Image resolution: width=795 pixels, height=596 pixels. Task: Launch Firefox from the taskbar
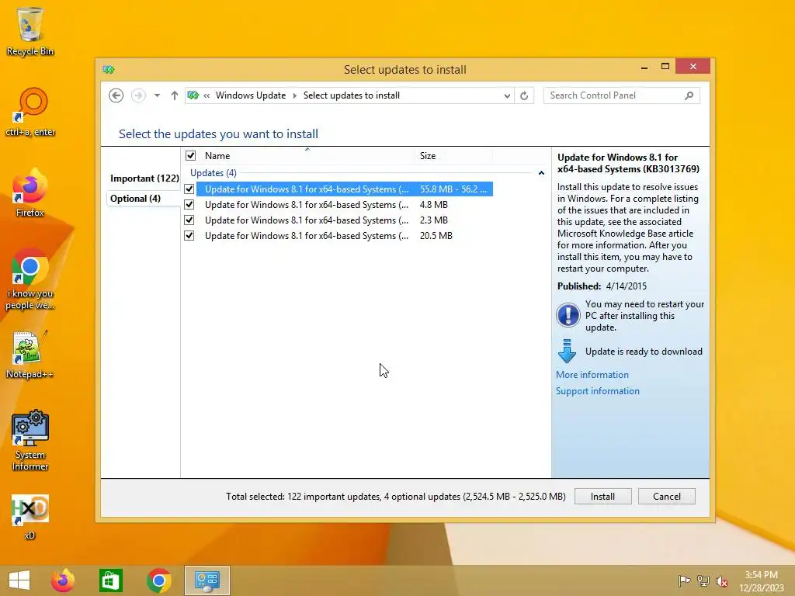62,580
